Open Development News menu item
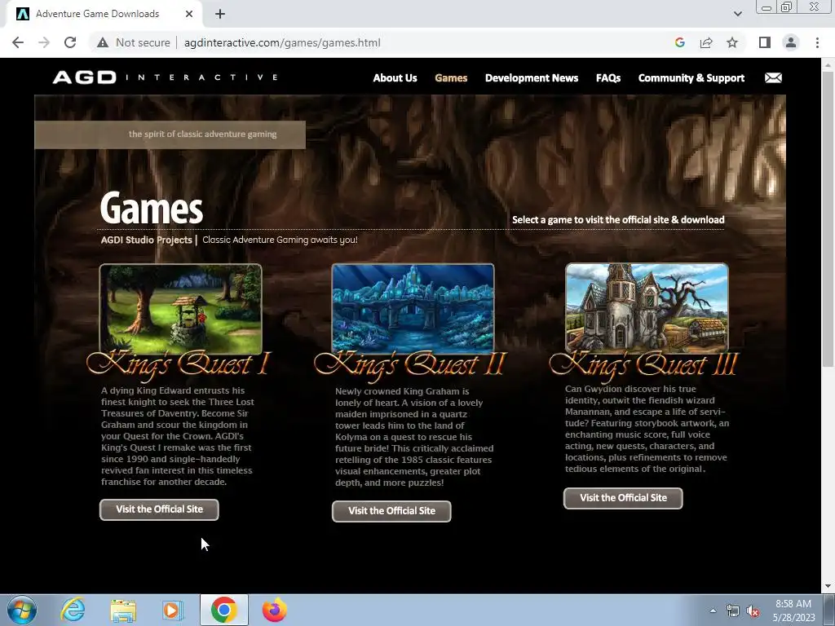 click(532, 77)
